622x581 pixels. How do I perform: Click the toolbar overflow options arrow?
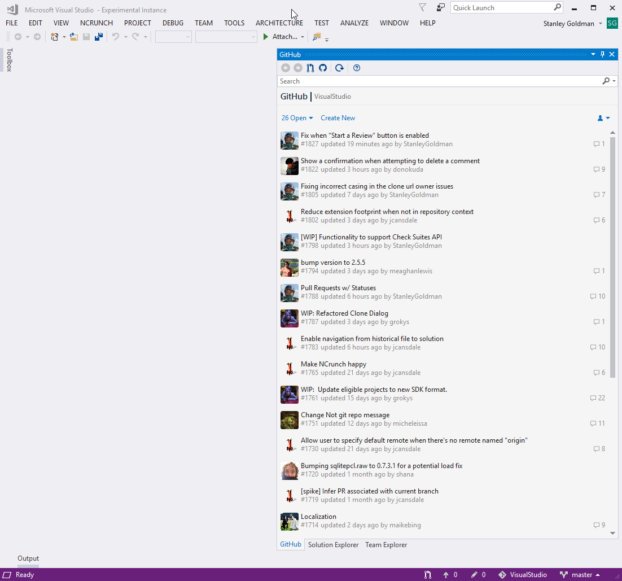pos(327,40)
